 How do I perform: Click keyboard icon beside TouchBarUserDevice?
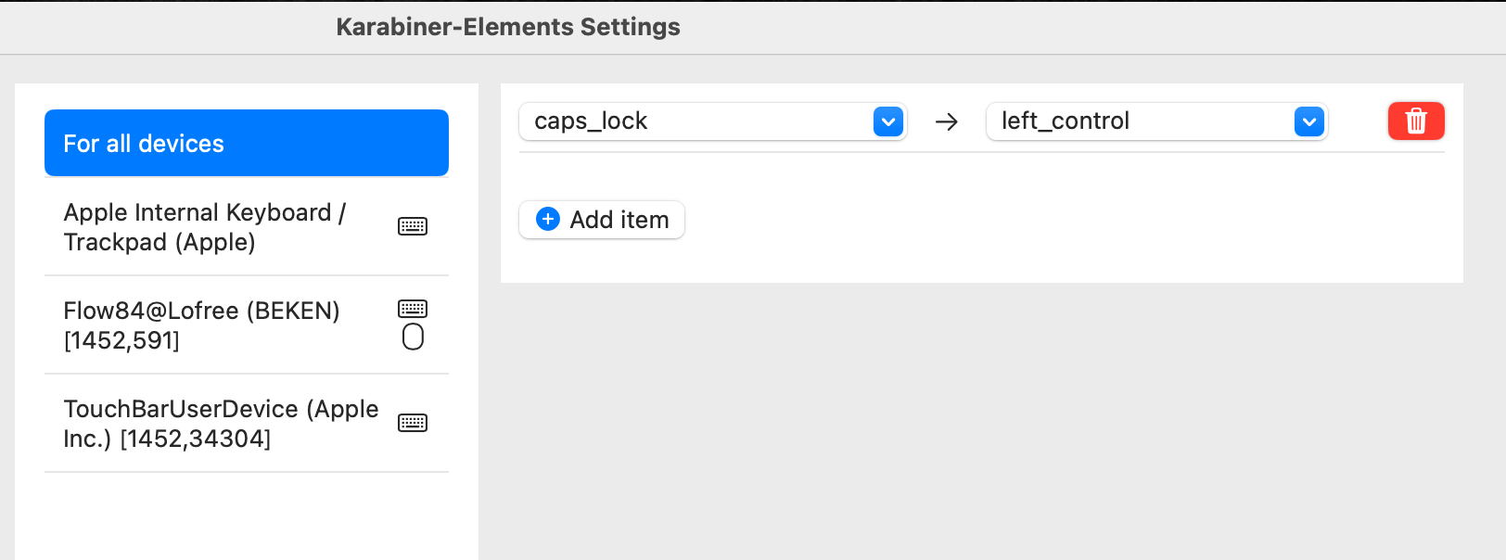[413, 423]
